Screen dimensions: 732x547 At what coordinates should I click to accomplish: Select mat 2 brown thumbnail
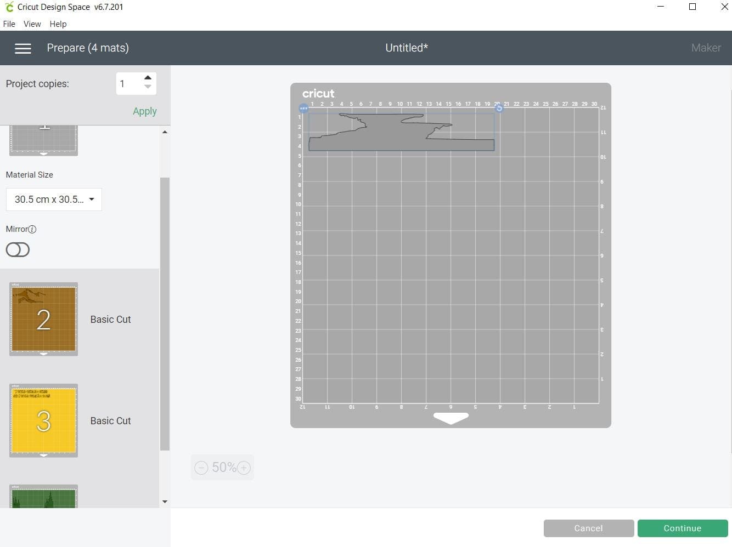tap(43, 319)
